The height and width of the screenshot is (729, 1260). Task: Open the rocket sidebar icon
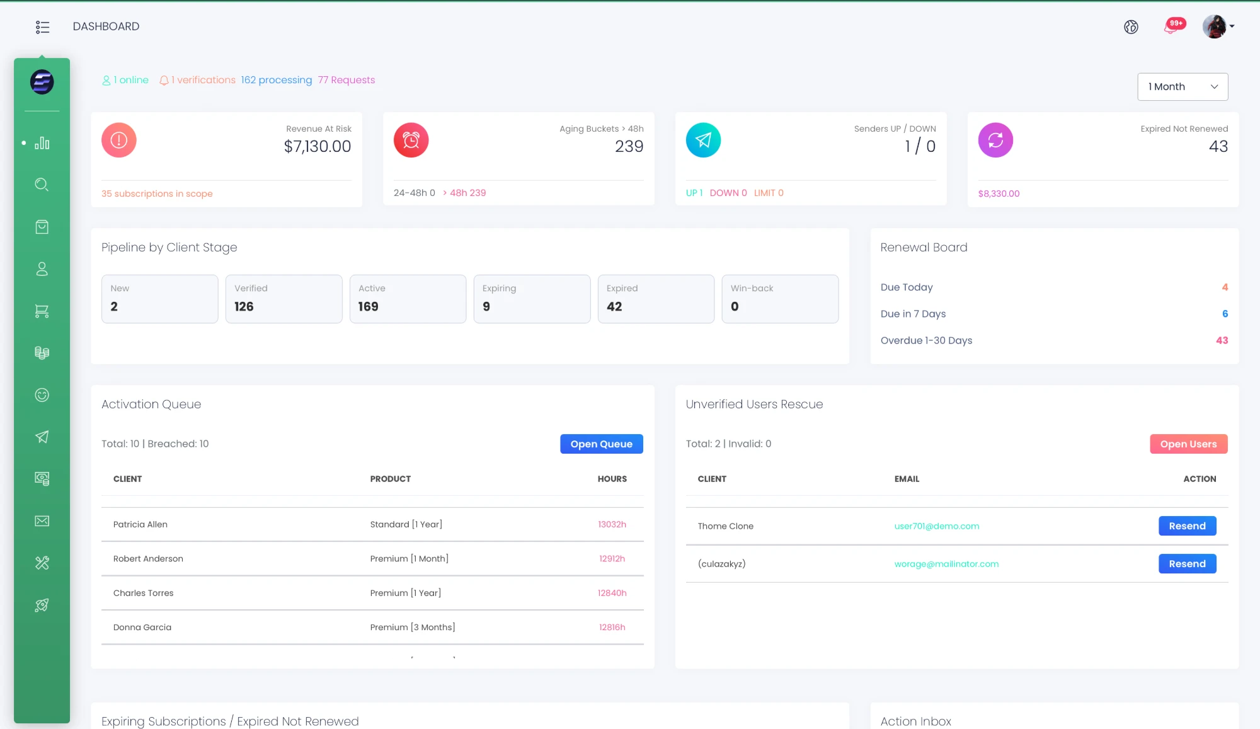42,606
